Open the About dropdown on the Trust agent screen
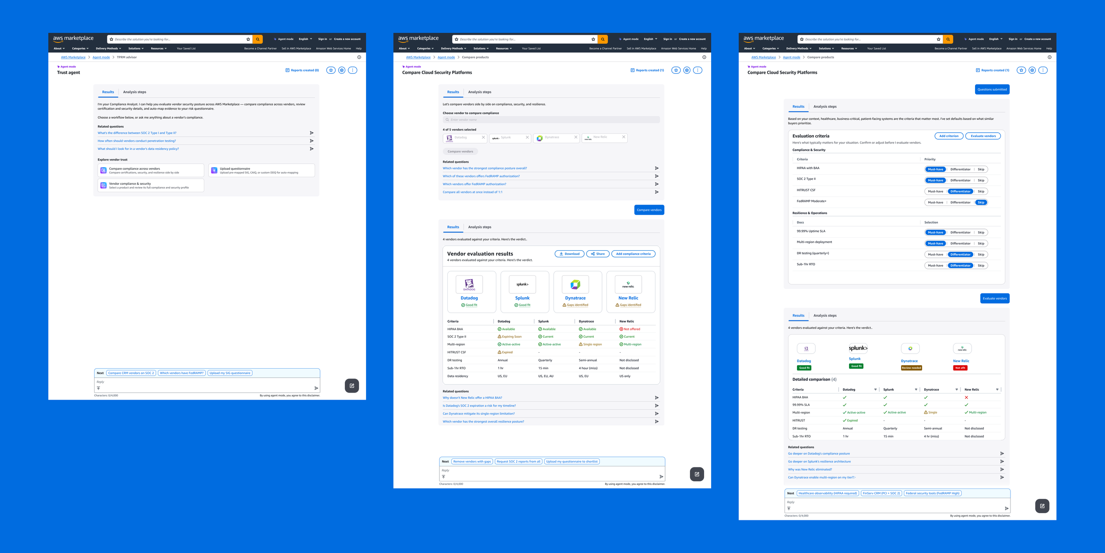Screen dimensions: 1105x553 [x=59, y=49]
